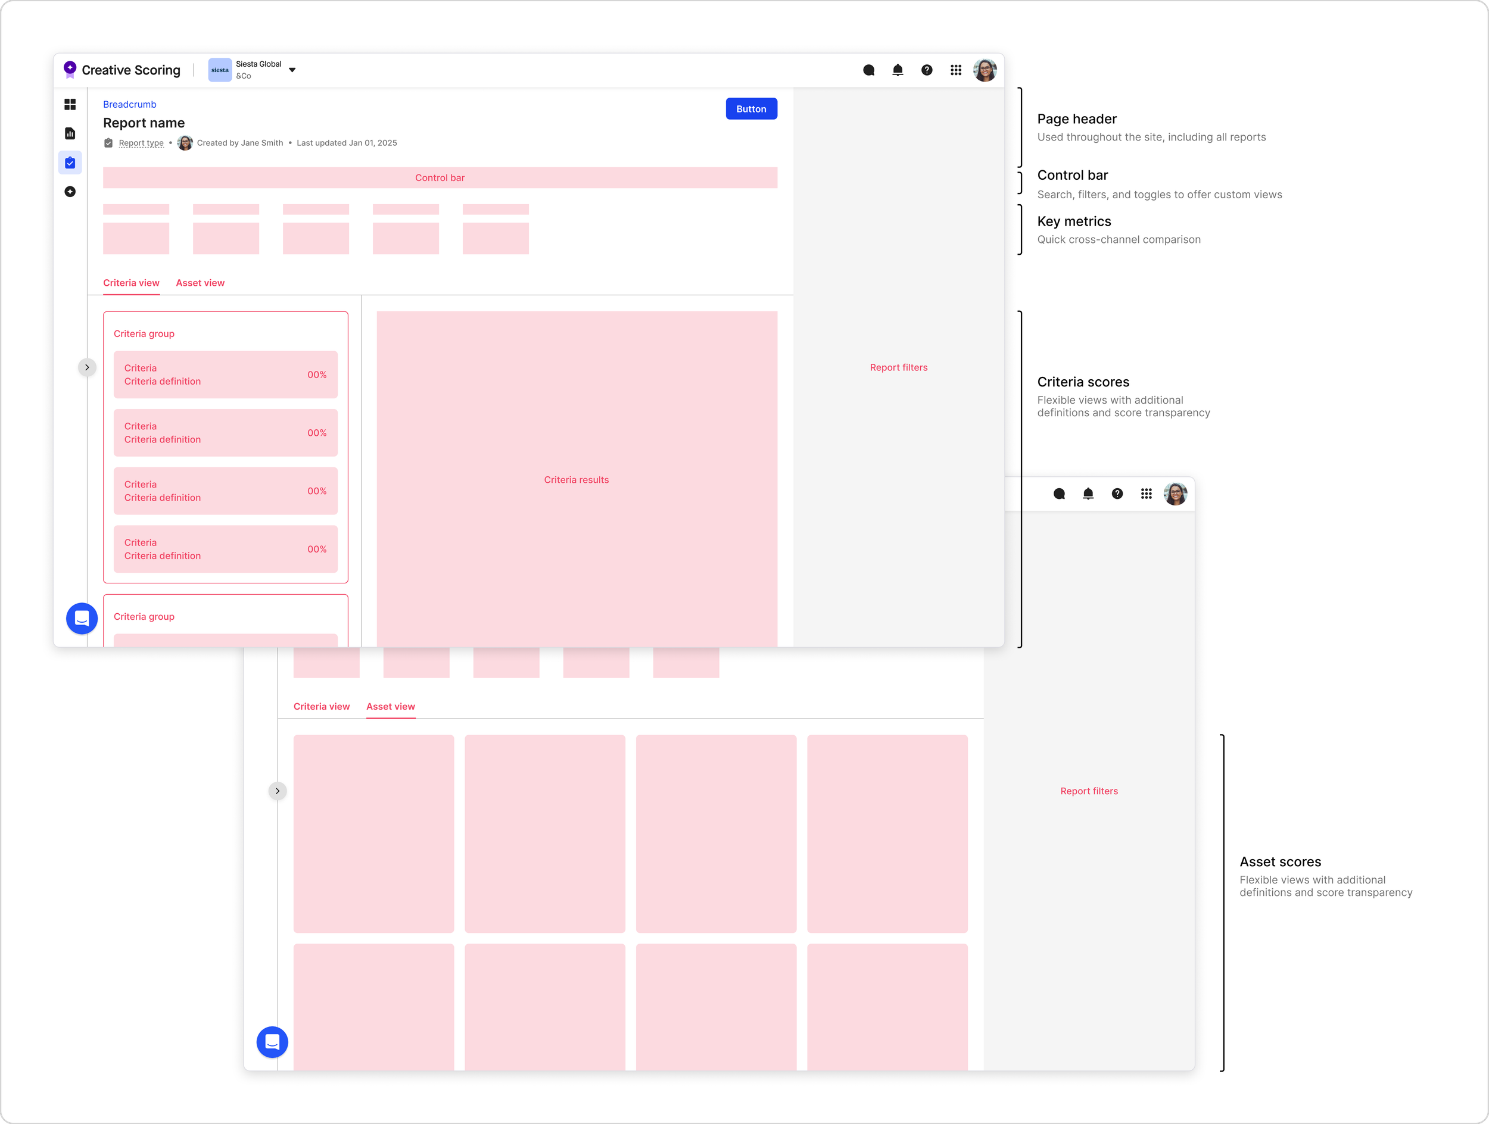
Task: Follow the Breadcrumb link
Action: point(129,104)
